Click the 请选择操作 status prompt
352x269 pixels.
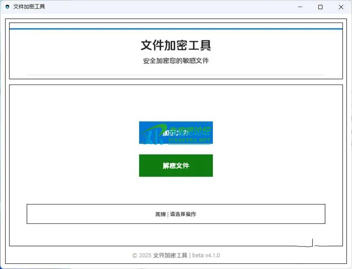coord(183,214)
